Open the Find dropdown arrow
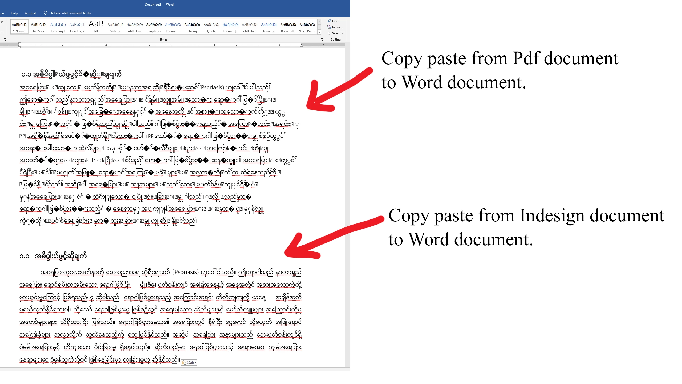Screen dimensions: 682x384 coord(342,21)
